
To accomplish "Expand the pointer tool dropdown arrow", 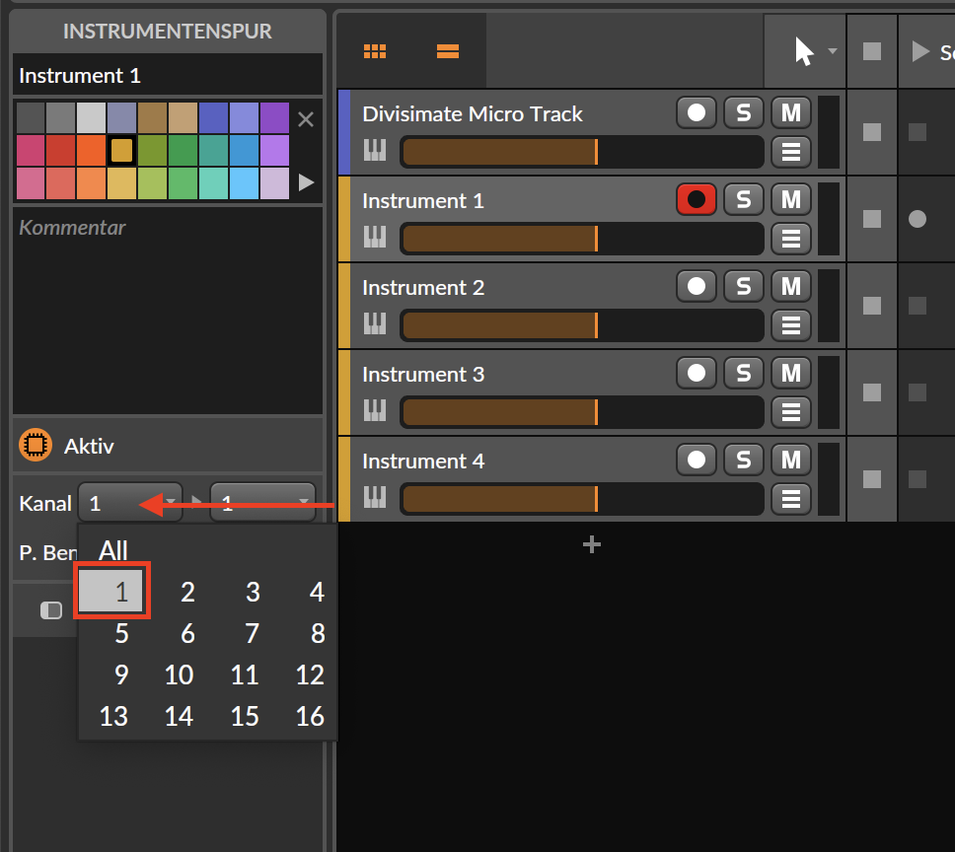I will click(832, 49).
